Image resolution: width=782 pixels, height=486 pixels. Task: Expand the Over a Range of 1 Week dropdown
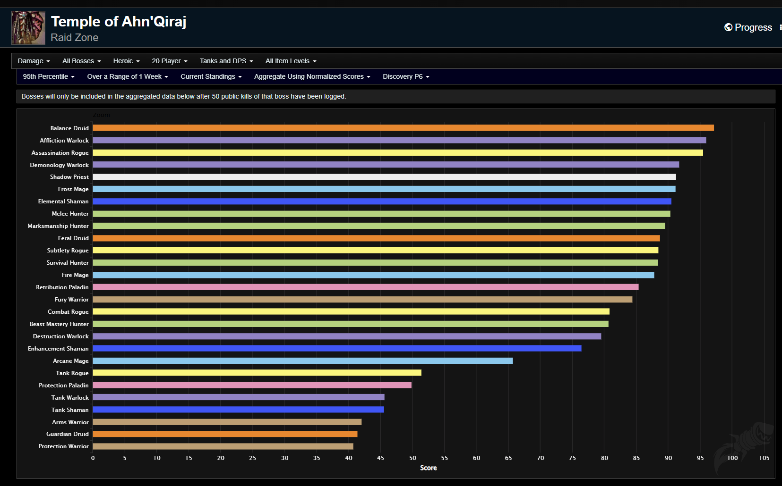coord(128,76)
